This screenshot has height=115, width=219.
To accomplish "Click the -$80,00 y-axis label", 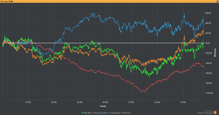I will tap(208, 83).
